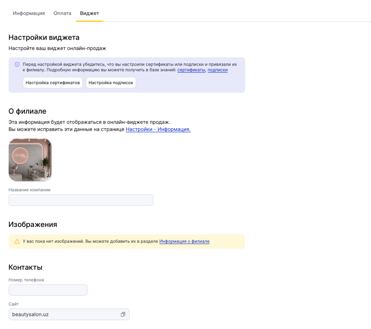The width and height of the screenshot is (371, 329).
Task: Click the Сайт field label
Action: pos(13,304)
